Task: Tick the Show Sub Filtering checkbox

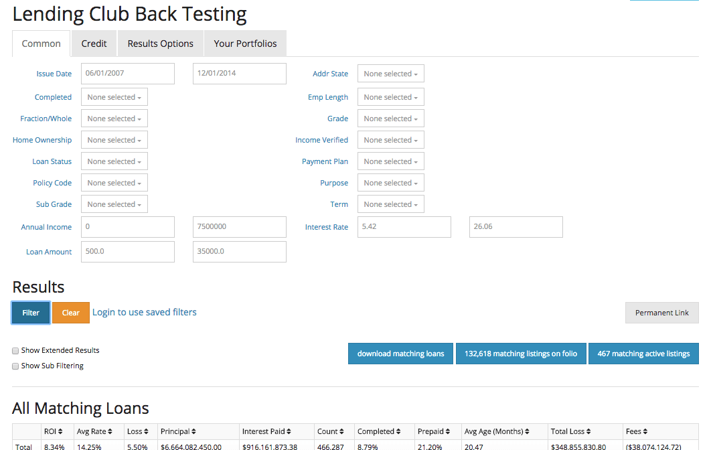Action: coord(15,366)
